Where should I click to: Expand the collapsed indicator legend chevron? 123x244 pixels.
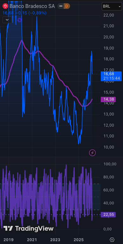pos(7,20)
